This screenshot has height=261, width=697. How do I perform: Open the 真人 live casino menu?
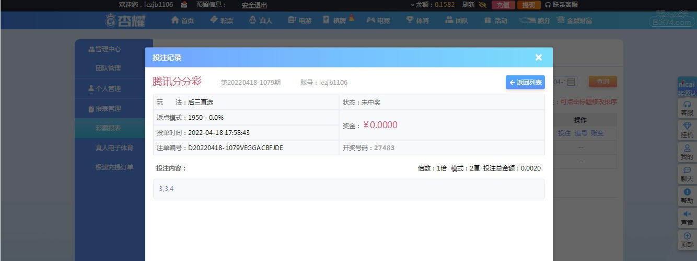(261, 20)
